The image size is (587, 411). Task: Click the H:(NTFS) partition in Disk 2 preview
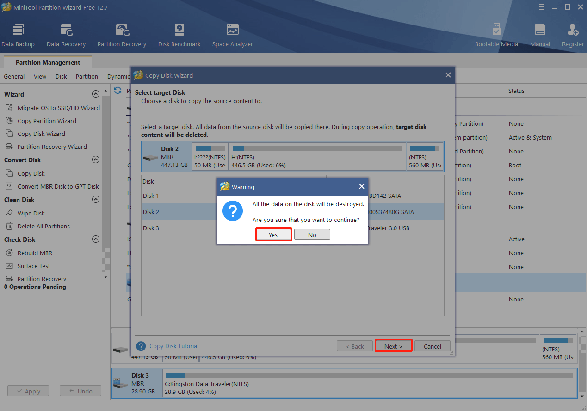click(317, 157)
